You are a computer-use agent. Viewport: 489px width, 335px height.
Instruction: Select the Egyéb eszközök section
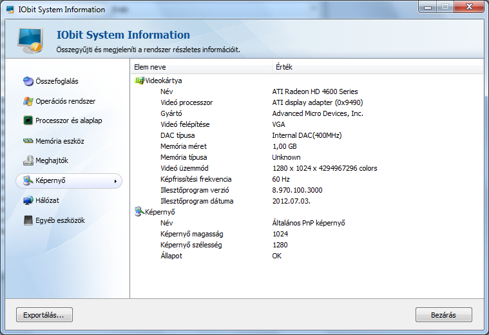60,220
